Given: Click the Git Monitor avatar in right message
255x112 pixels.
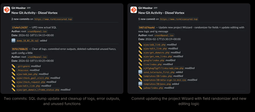Looking at the screenshot, I should pos(133,10).
